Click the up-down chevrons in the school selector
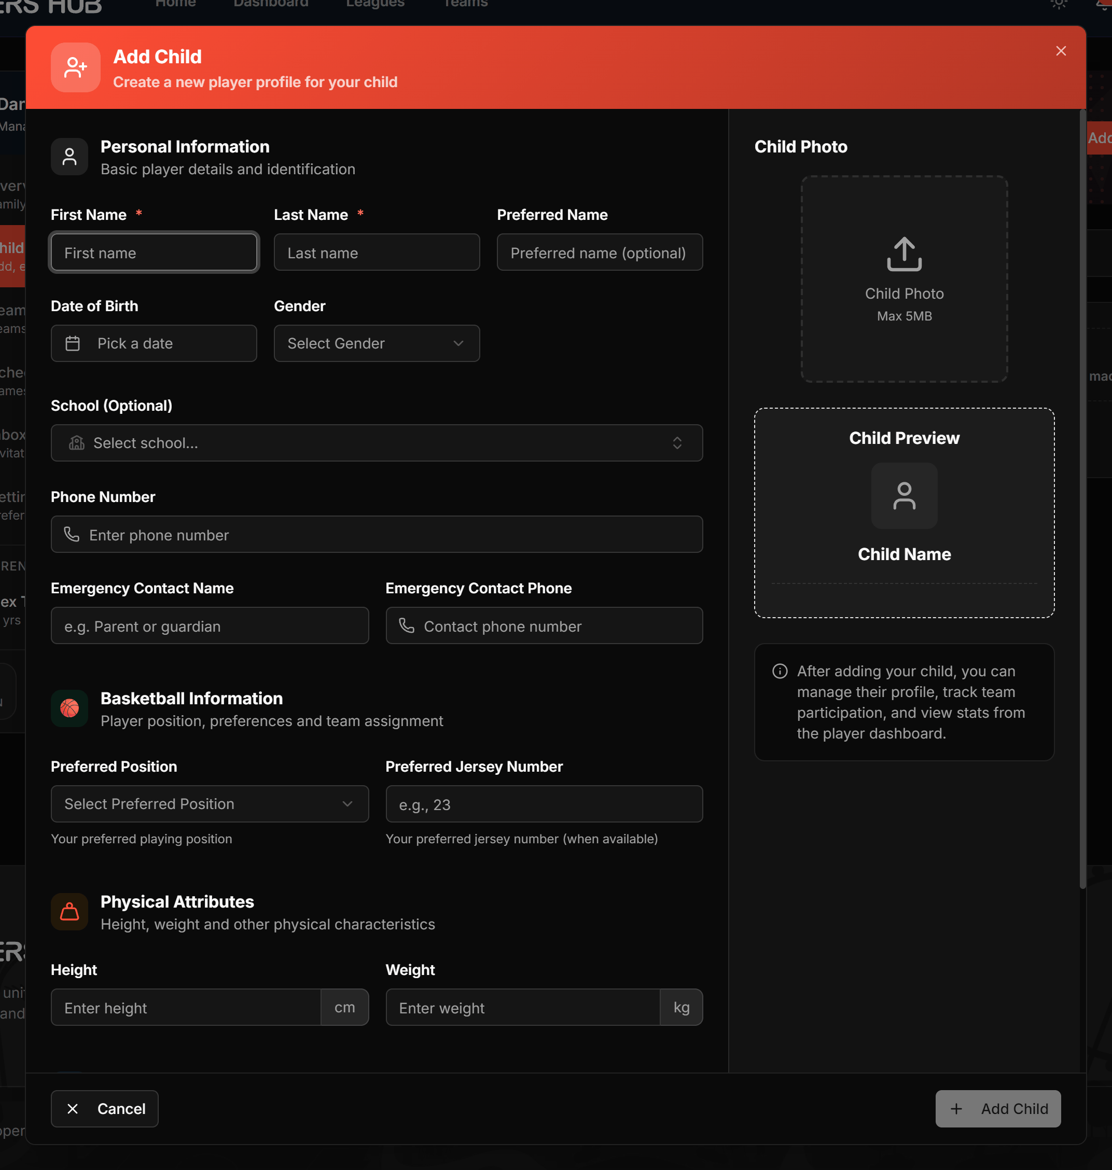Viewport: 1112px width, 1170px height. pyautogui.click(x=677, y=443)
